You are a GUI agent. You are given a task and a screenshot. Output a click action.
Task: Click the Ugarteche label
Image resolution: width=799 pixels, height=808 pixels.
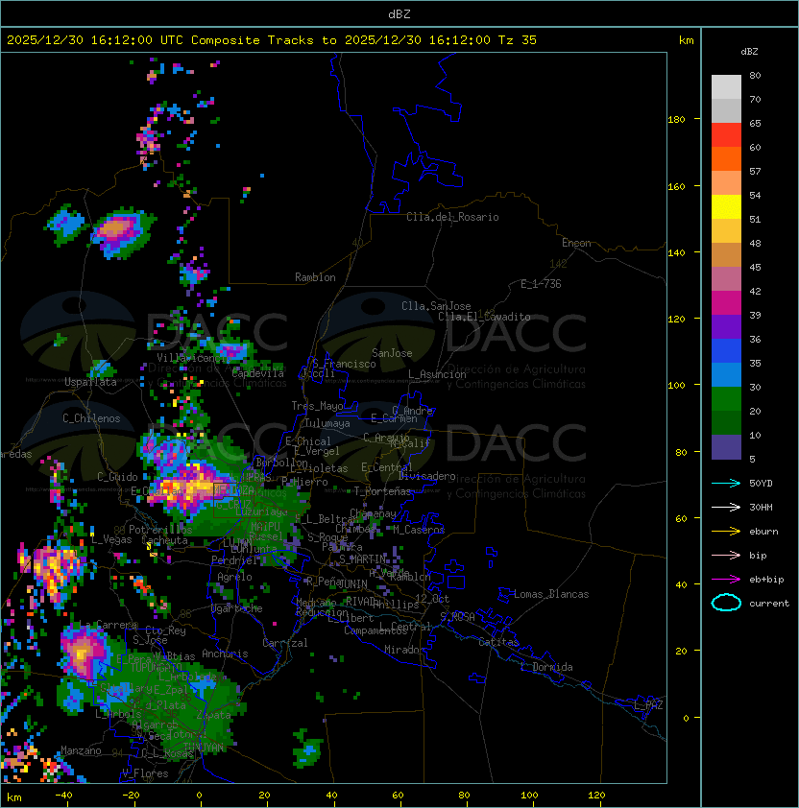(x=237, y=609)
